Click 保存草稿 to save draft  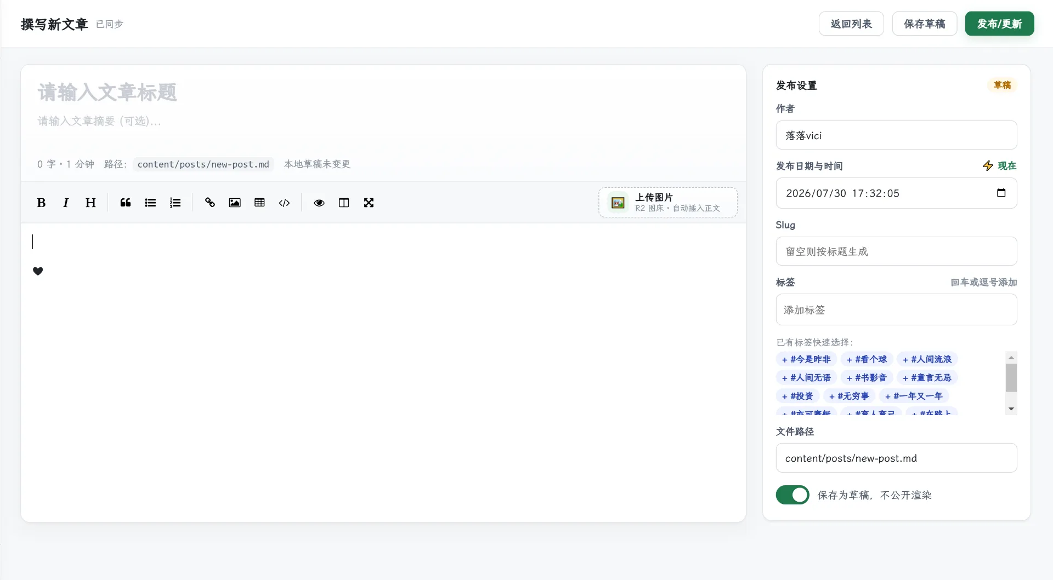pos(925,24)
